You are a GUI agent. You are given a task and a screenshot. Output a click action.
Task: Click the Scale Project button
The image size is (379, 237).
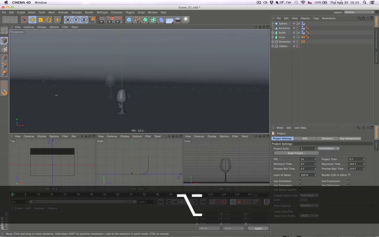point(296,153)
